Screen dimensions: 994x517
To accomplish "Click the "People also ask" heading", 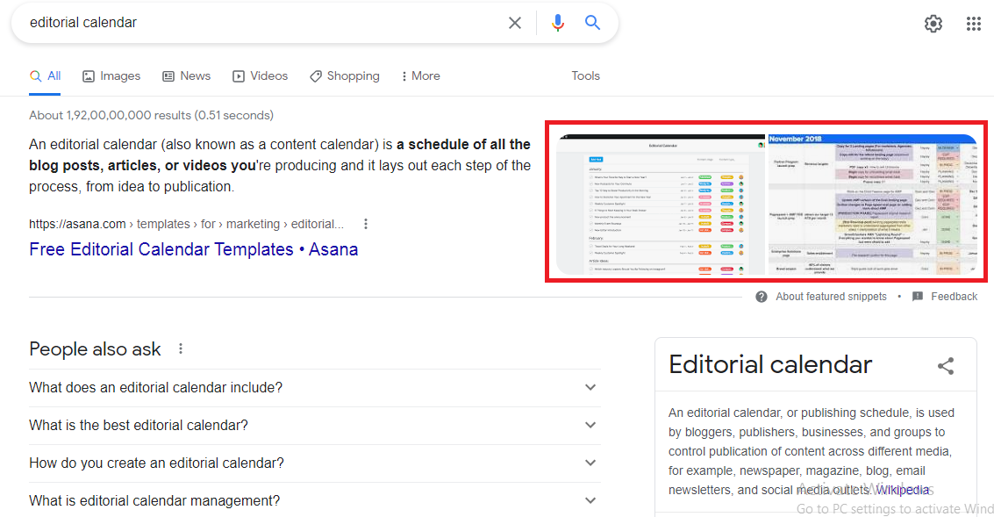I will (x=95, y=348).
